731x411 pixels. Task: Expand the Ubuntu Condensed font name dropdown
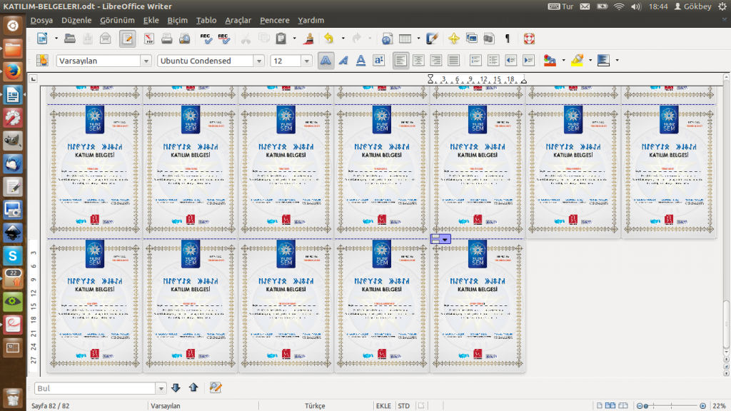point(258,61)
